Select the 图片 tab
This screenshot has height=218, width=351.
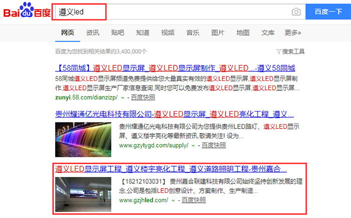(x=218, y=33)
